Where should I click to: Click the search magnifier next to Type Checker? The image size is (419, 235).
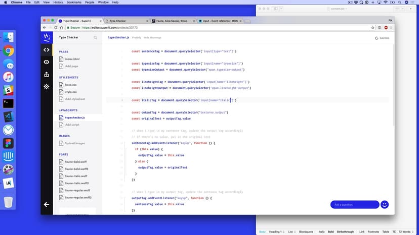click(95, 37)
